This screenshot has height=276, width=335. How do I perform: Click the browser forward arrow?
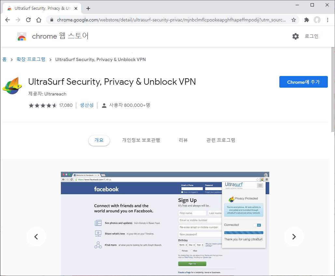pyautogui.click(x=18, y=20)
